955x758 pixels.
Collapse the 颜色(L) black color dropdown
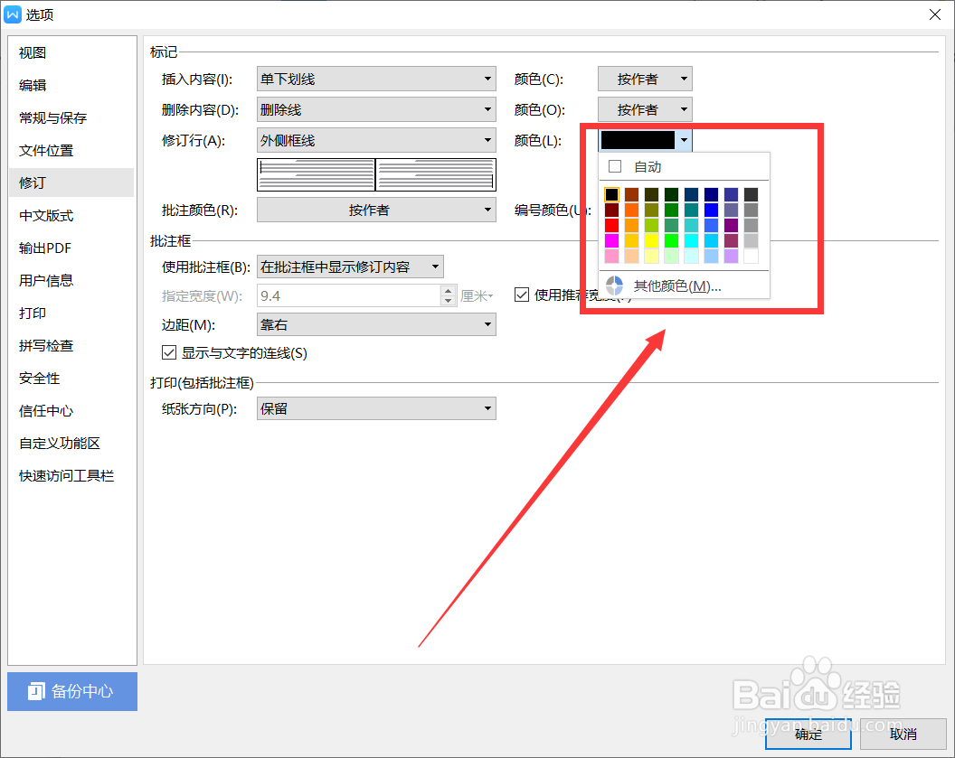tap(684, 141)
